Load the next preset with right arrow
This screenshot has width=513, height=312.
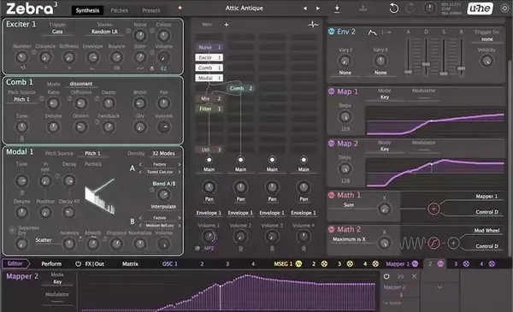coord(318,9)
